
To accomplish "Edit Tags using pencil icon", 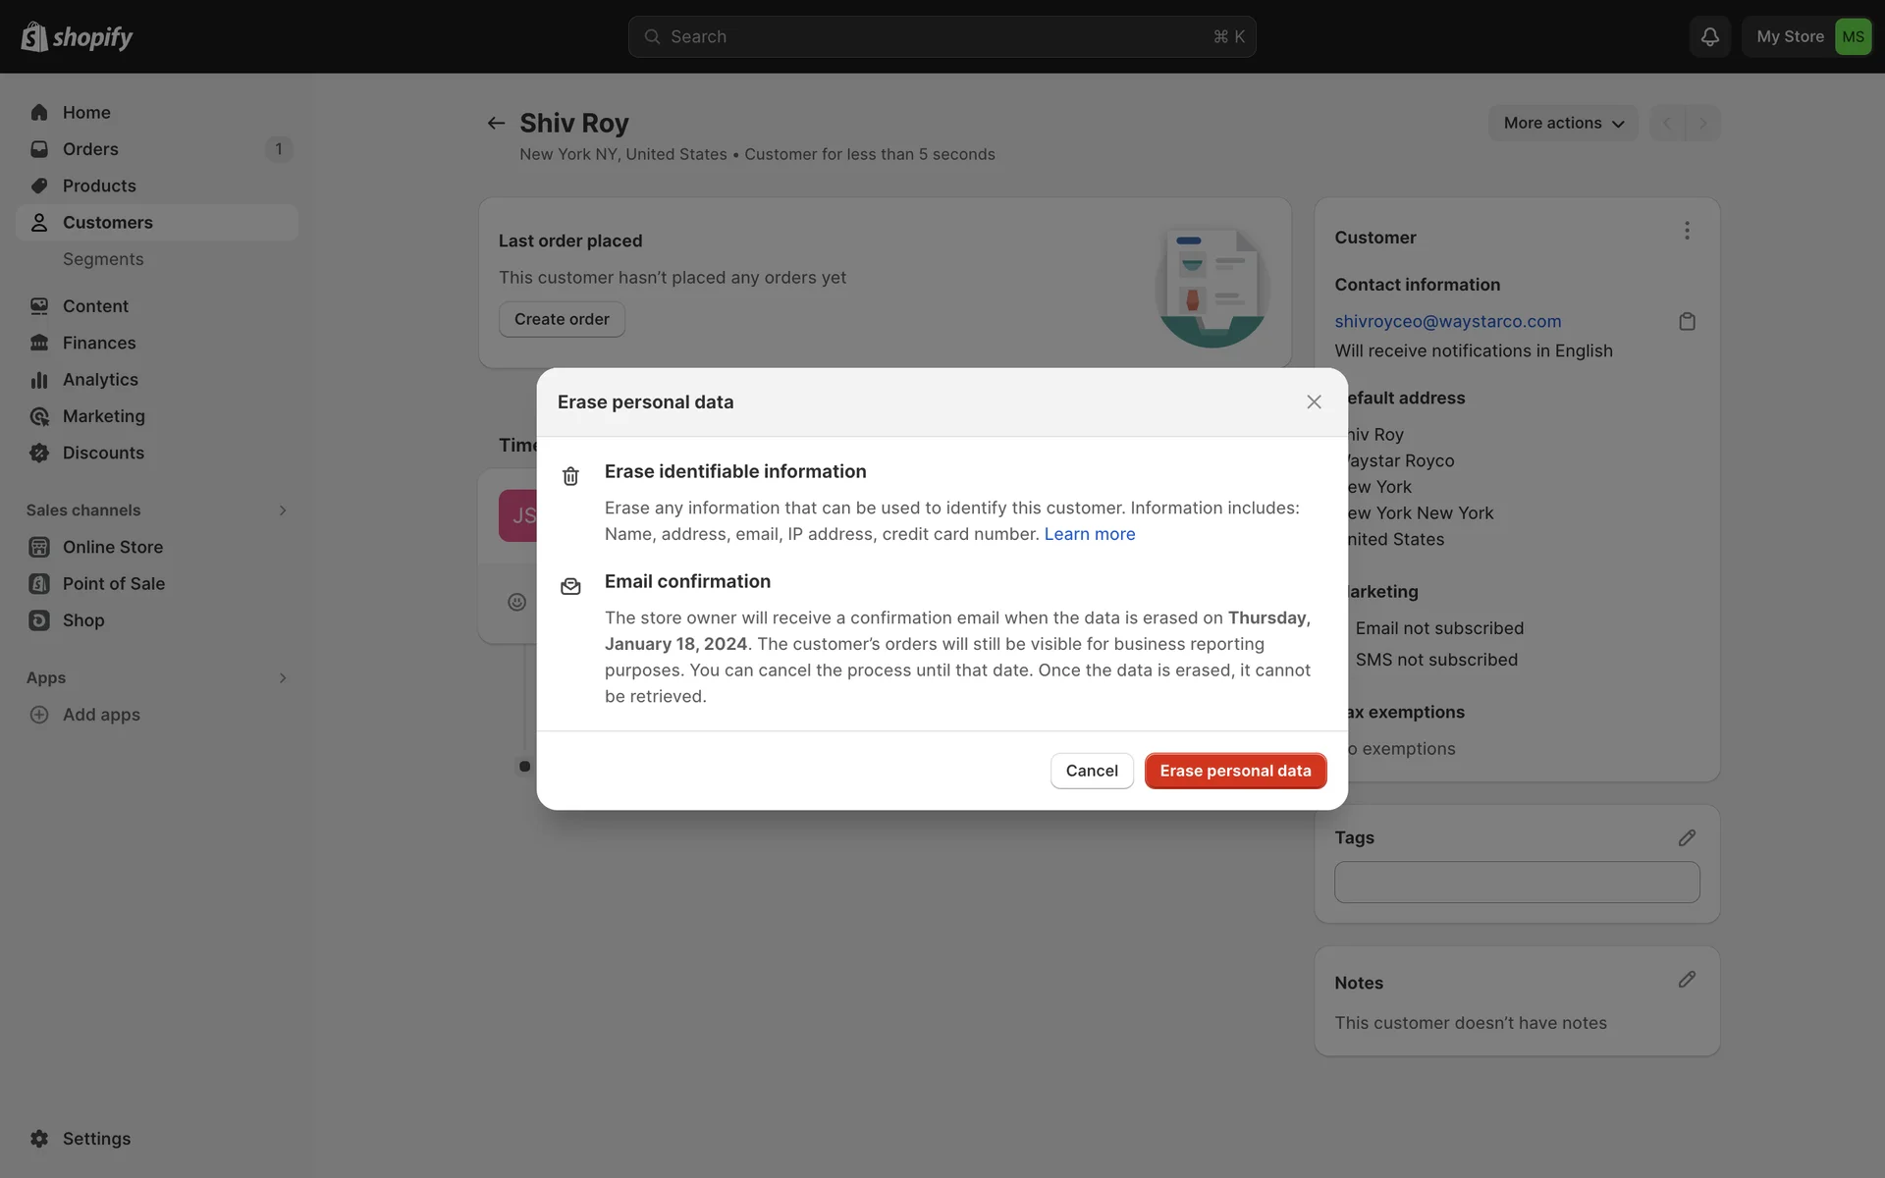I will click(x=1687, y=837).
